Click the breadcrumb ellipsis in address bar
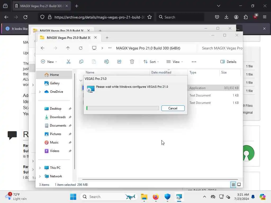This screenshot has height=203, width=271. [110, 48]
